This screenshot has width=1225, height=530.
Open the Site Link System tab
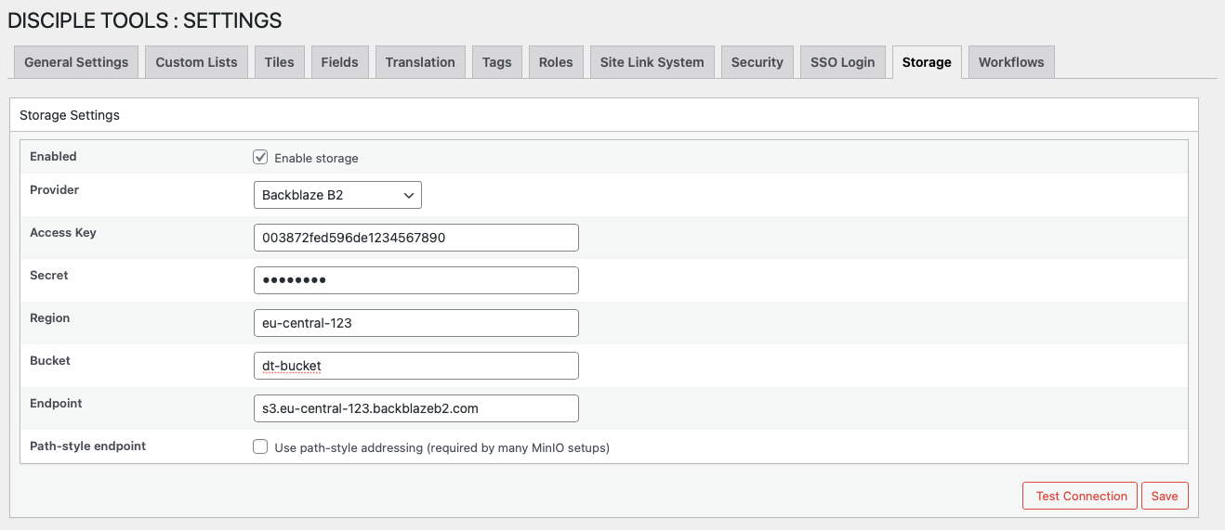[652, 62]
